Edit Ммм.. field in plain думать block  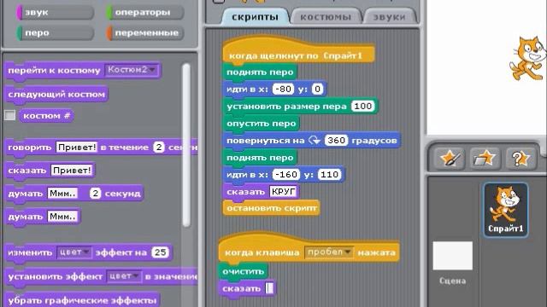[x=62, y=217]
